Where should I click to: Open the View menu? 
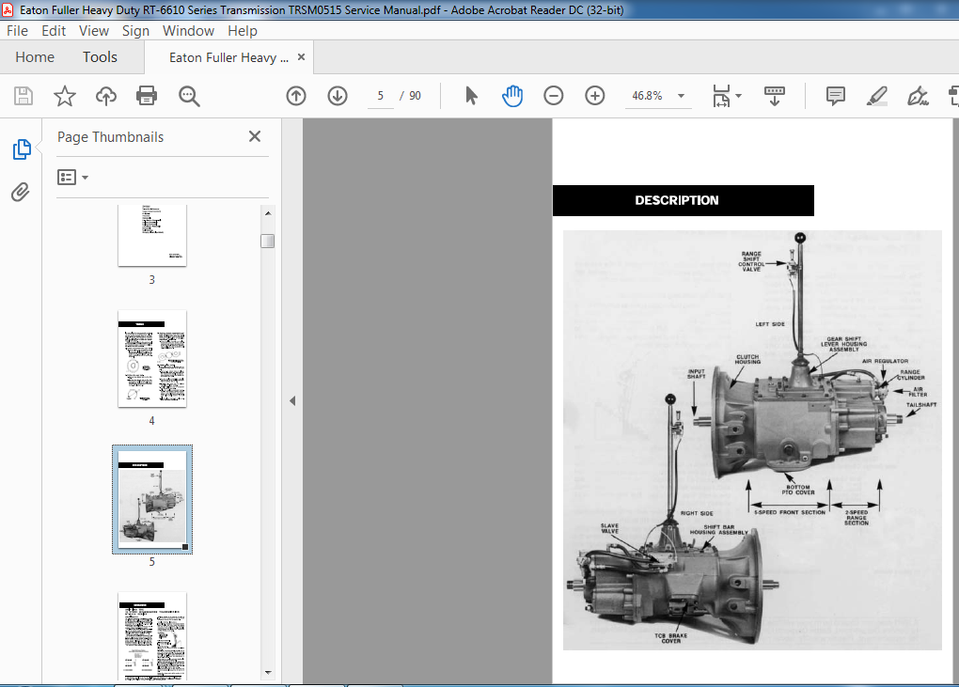coord(94,31)
